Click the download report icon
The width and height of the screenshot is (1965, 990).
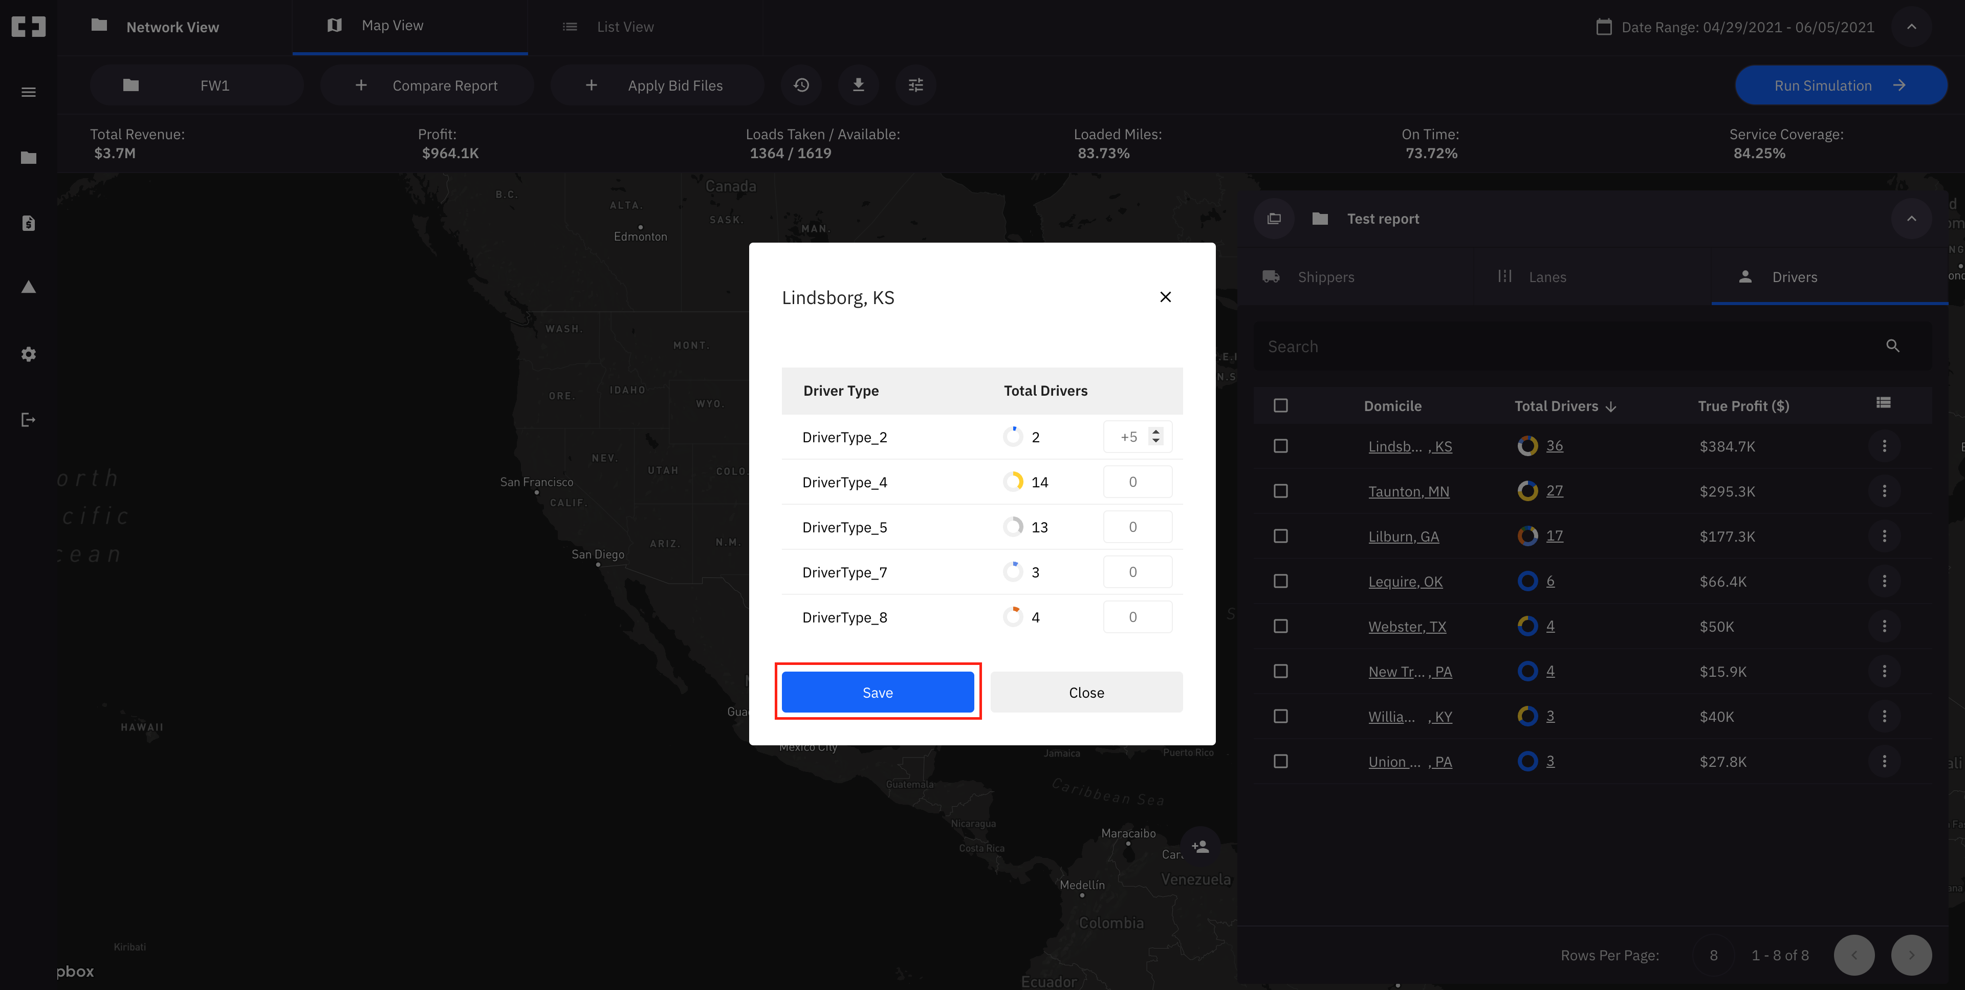coord(858,85)
